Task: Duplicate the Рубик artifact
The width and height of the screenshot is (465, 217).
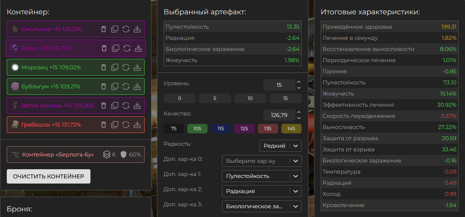Action: [116, 48]
